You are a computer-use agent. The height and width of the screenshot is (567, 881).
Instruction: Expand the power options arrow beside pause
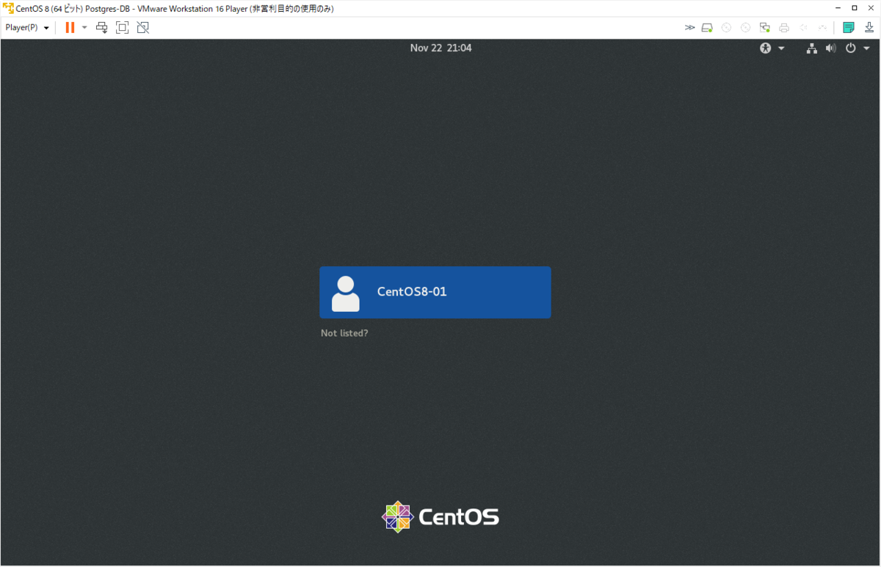click(84, 28)
